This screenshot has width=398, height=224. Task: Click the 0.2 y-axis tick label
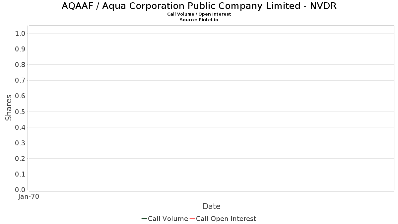click(20, 159)
